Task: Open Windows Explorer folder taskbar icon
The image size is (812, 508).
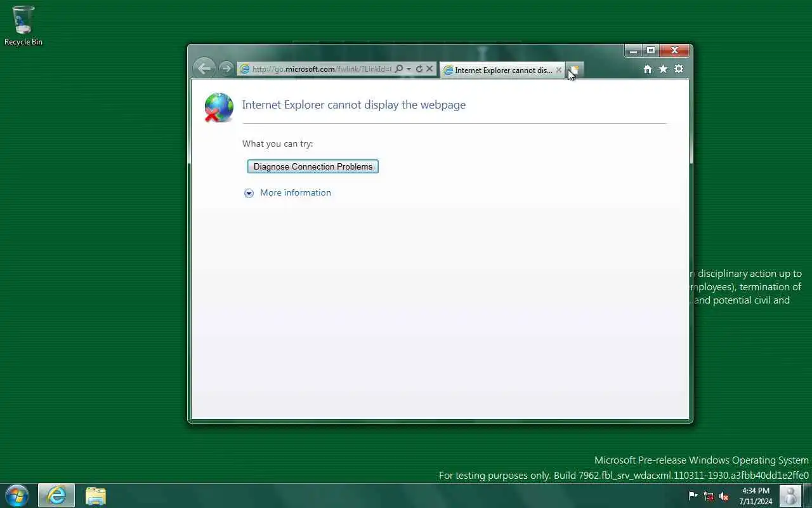Action: pos(96,495)
